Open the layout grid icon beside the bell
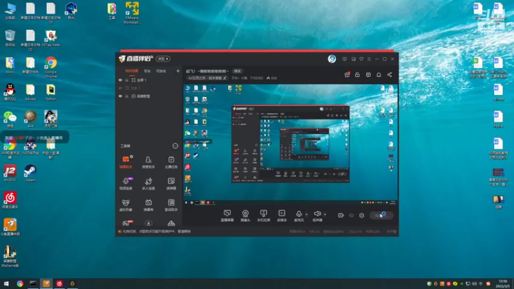Image resolution: width=514 pixels, height=289 pixels. [x=368, y=74]
